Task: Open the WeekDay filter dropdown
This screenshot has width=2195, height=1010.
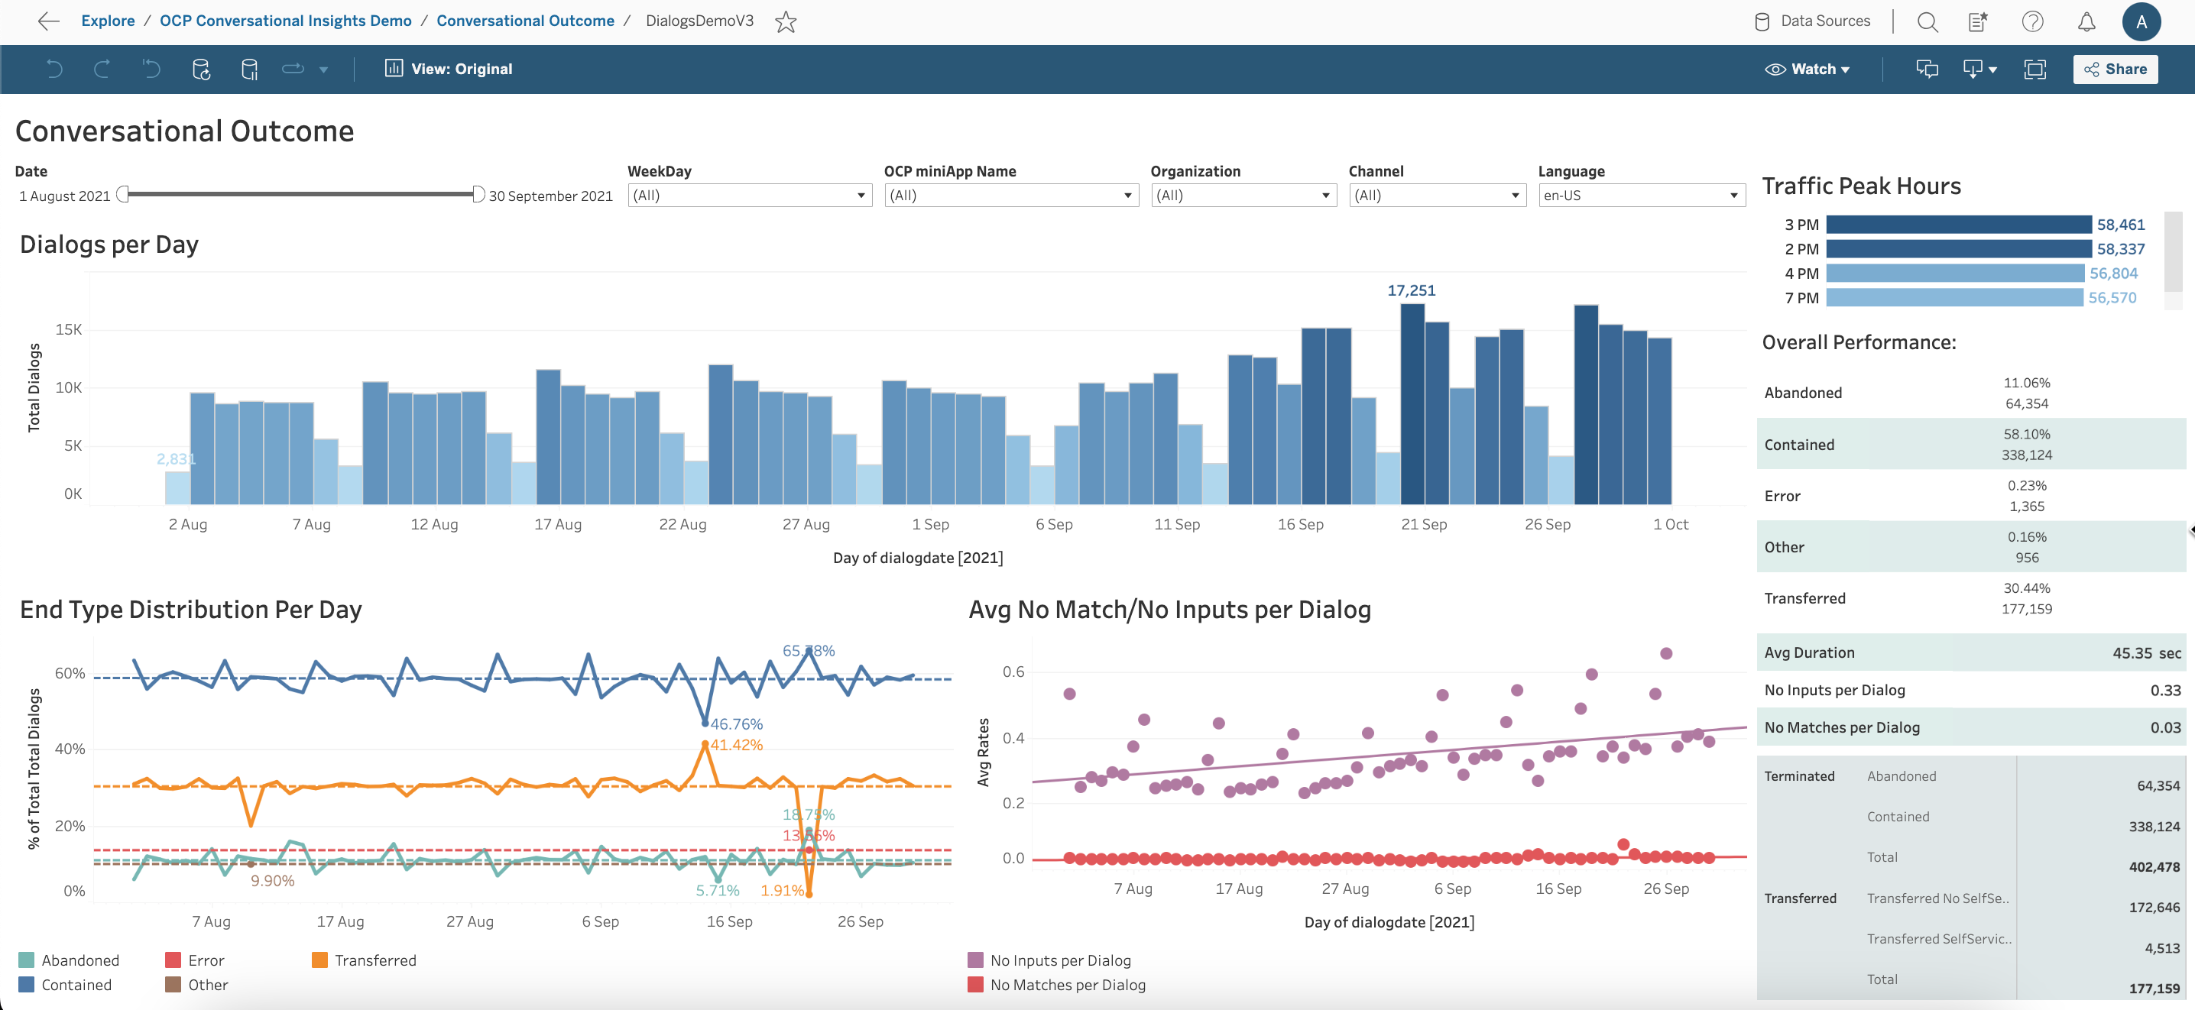Action: click(x=749, y=195)
